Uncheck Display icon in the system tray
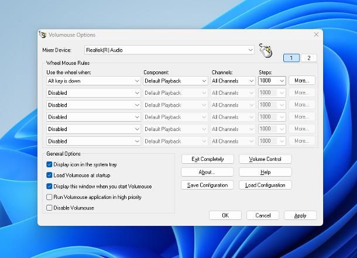 coord(49,164)
